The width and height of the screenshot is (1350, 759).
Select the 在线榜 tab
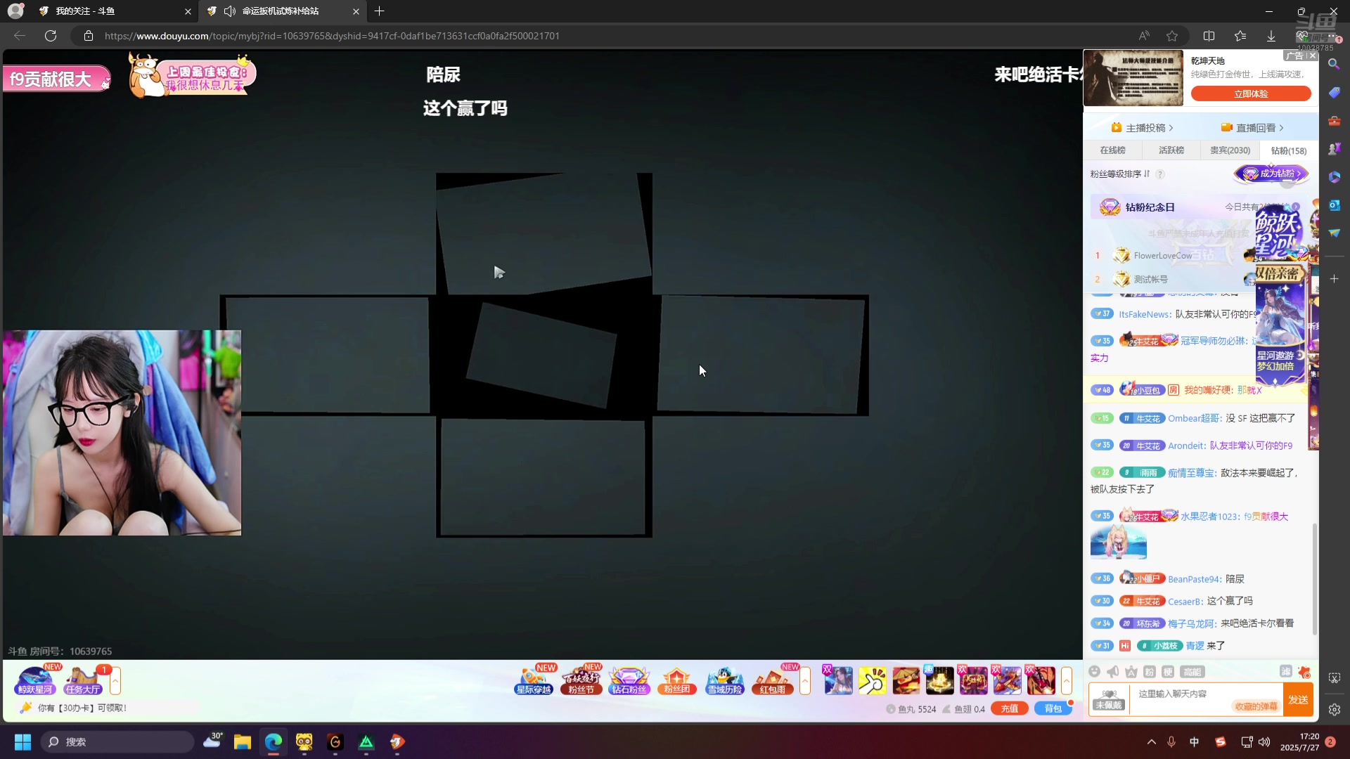[1112, 150]
